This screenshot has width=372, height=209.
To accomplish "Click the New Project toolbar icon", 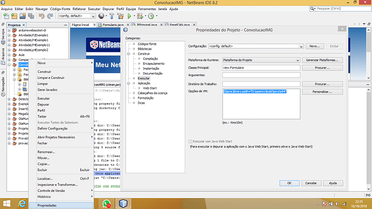I will pyautogui.click(x=14, y=16).
